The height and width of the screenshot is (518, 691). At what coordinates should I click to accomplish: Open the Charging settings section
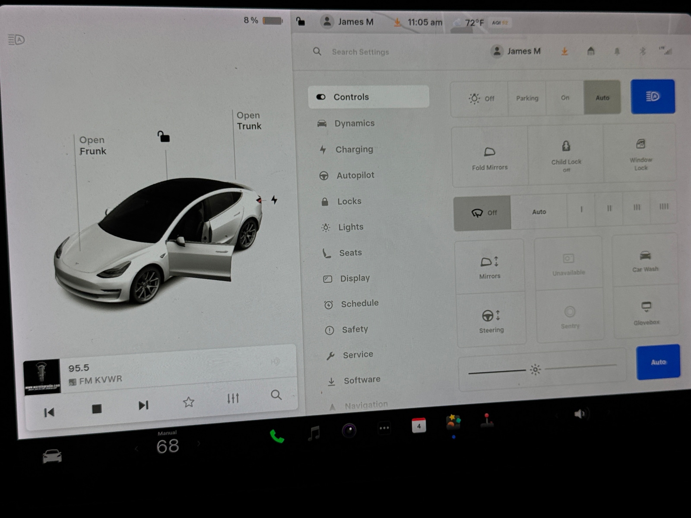[354, 149]
